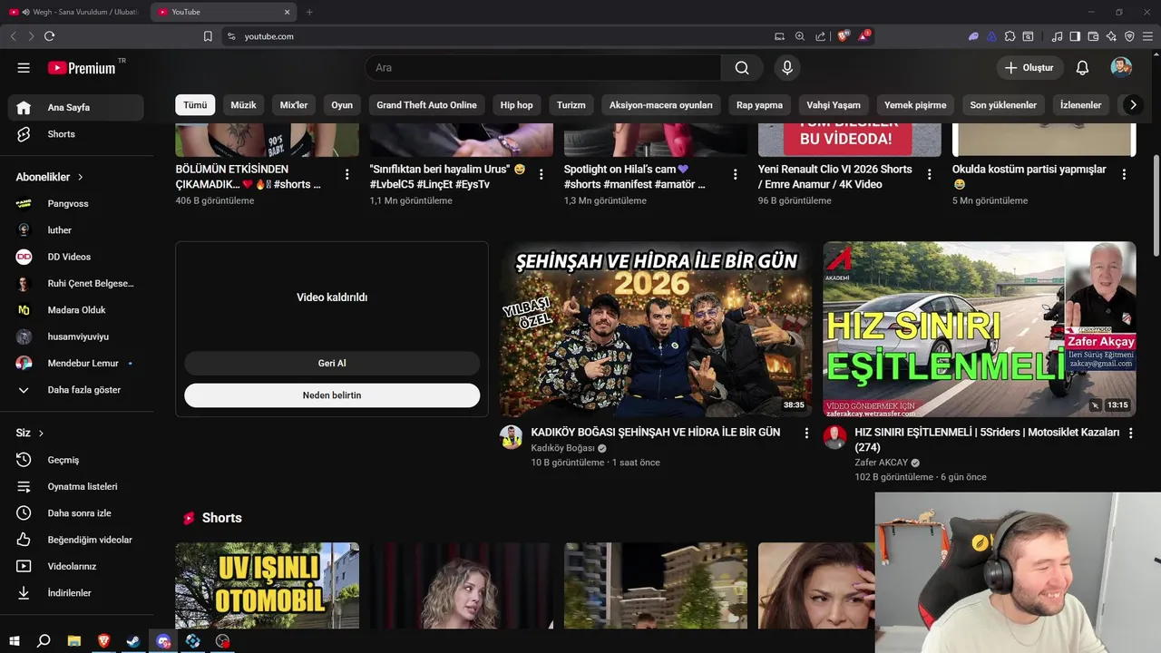Open the browser sidebar panel toggle
This screenshot has width=1161, height=653.
(1075, 36)
